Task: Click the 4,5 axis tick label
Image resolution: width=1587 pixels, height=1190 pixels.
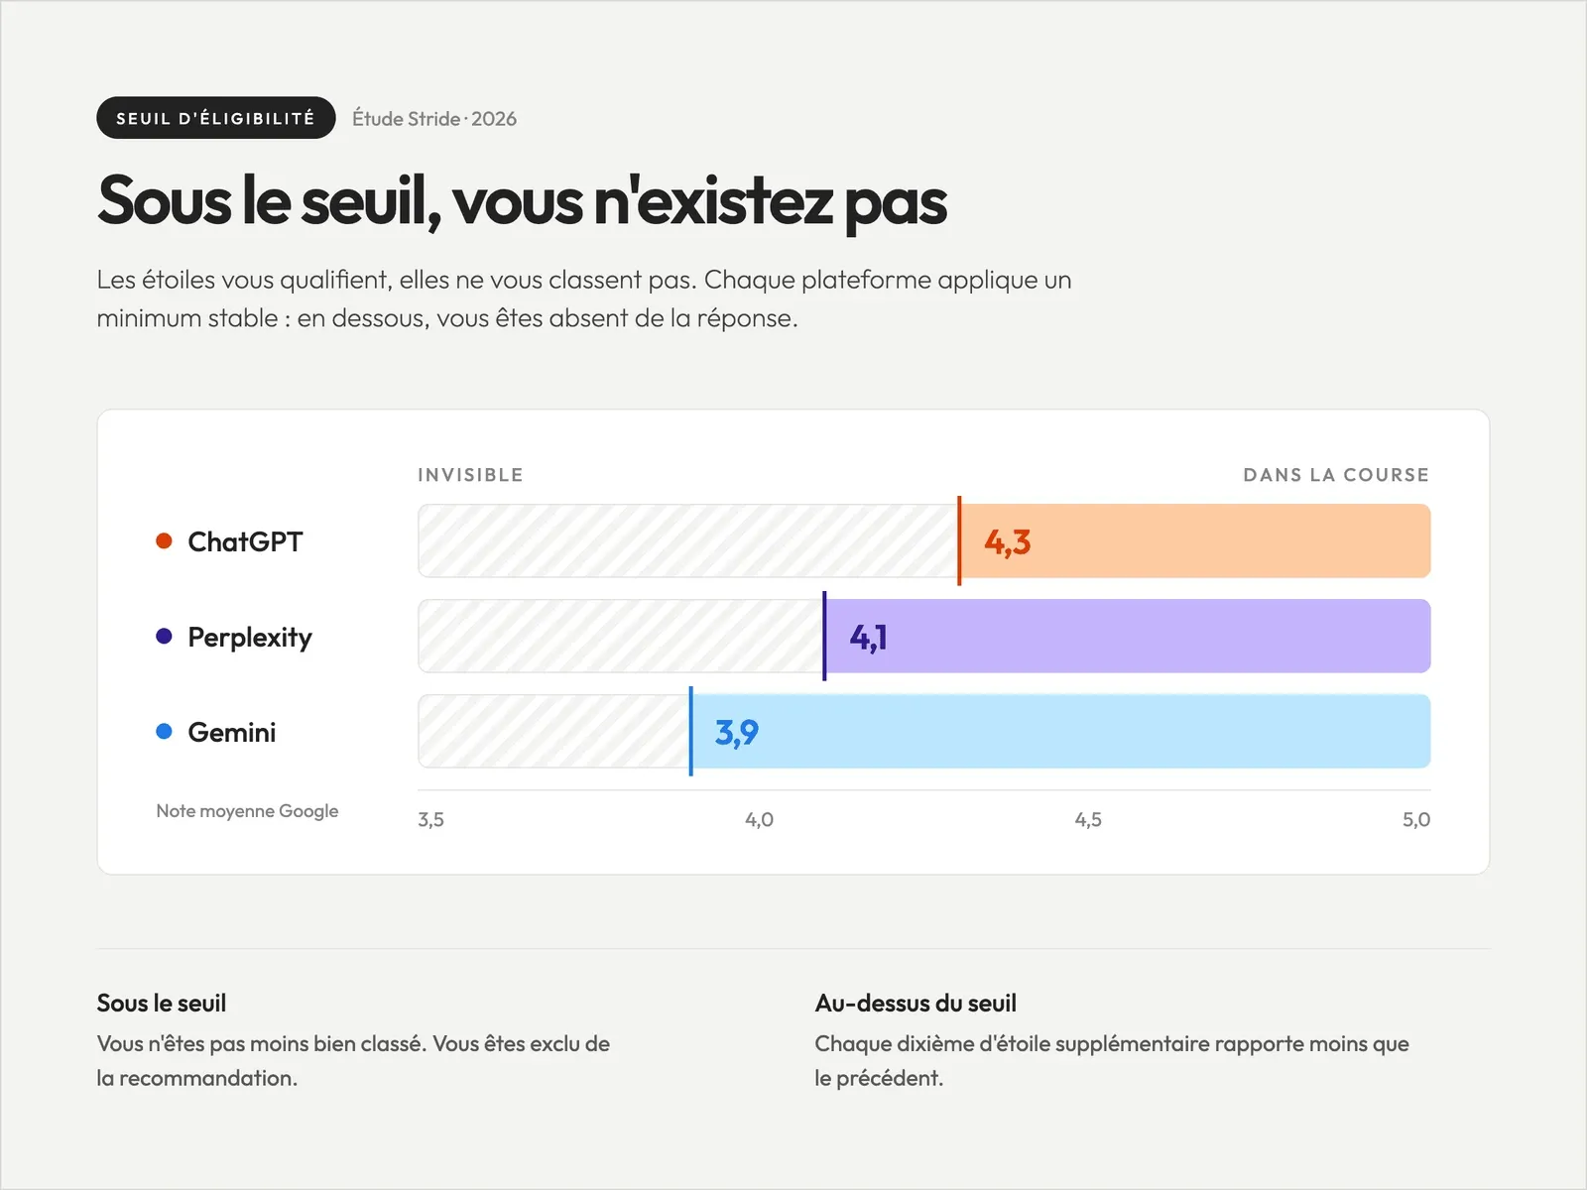Action: pyautogui.click(x=1088, y=820)
